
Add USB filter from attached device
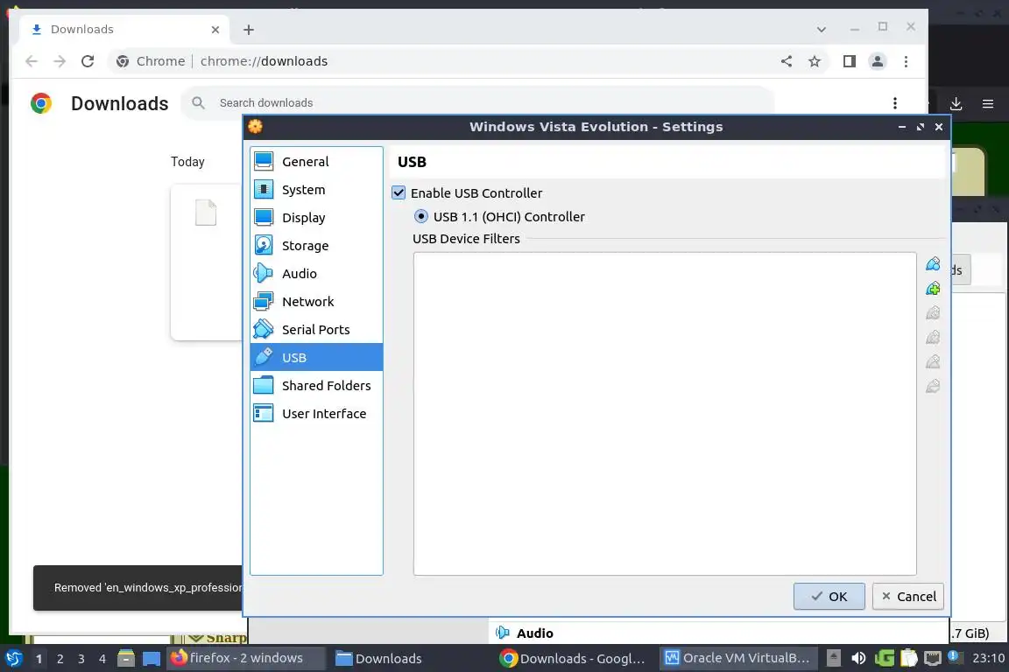click(x=933, y=288)
